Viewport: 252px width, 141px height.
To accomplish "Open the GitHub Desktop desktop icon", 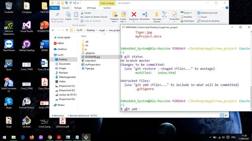I will [x=27, y=45].
